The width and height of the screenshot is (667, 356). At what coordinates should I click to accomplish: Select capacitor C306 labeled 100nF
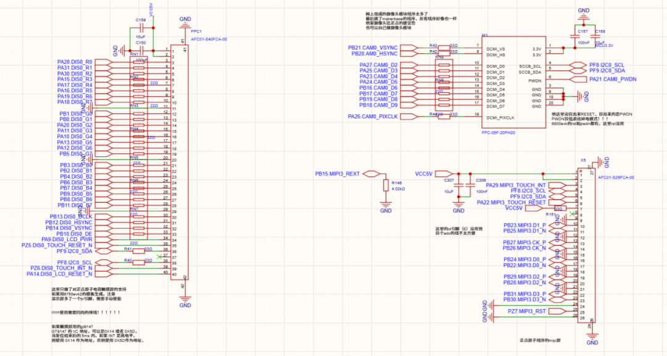[469, 185]
